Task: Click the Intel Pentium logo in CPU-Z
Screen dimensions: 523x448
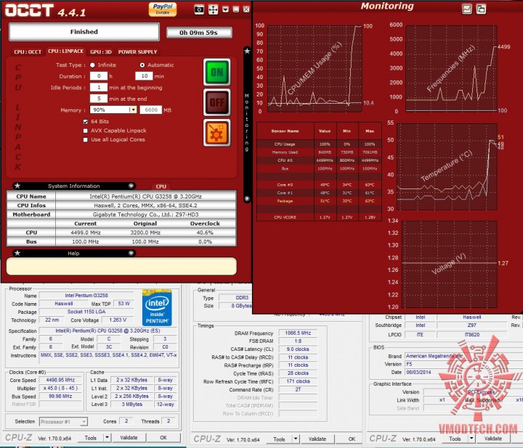Action: pyautogui.click(x=157, y=307)
